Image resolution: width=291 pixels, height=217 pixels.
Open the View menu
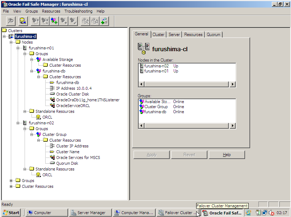17,11
